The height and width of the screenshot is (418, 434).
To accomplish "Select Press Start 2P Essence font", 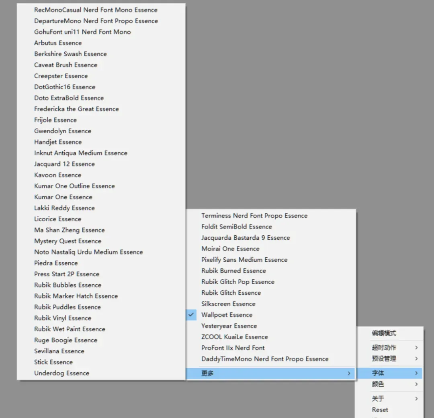I will pyautogui.click(x=101, y=274).
